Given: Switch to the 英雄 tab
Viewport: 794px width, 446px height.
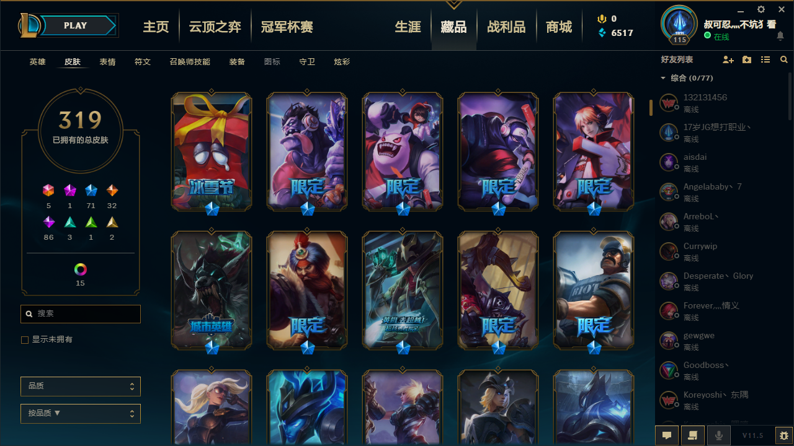Looking at the screenshot, I should coord(37,62).
